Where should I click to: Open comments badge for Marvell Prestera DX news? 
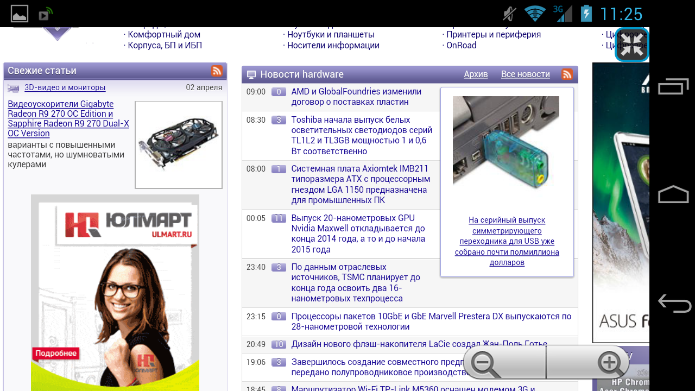(279, 317)
